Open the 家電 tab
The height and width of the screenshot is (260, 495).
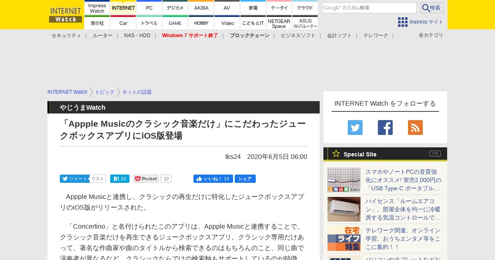click(253, 8)
